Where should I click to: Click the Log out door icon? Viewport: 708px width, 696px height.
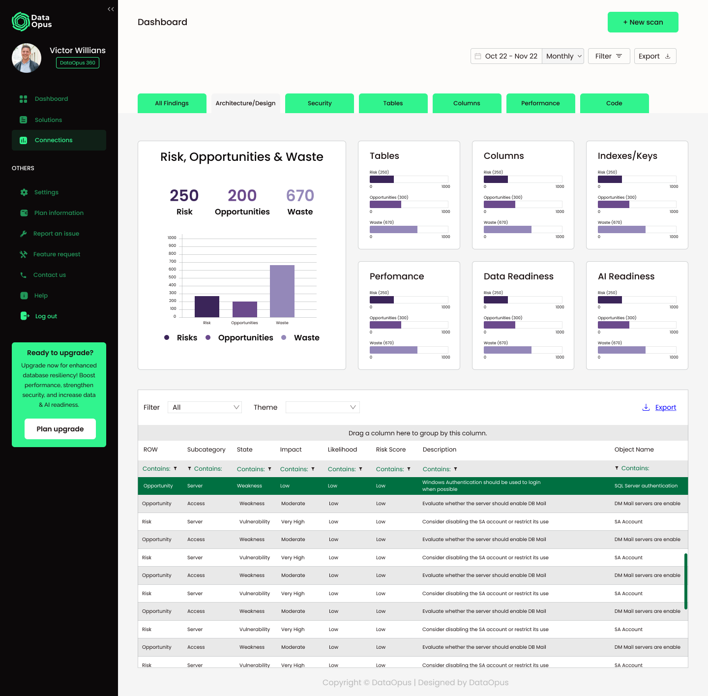pos(25,316)
